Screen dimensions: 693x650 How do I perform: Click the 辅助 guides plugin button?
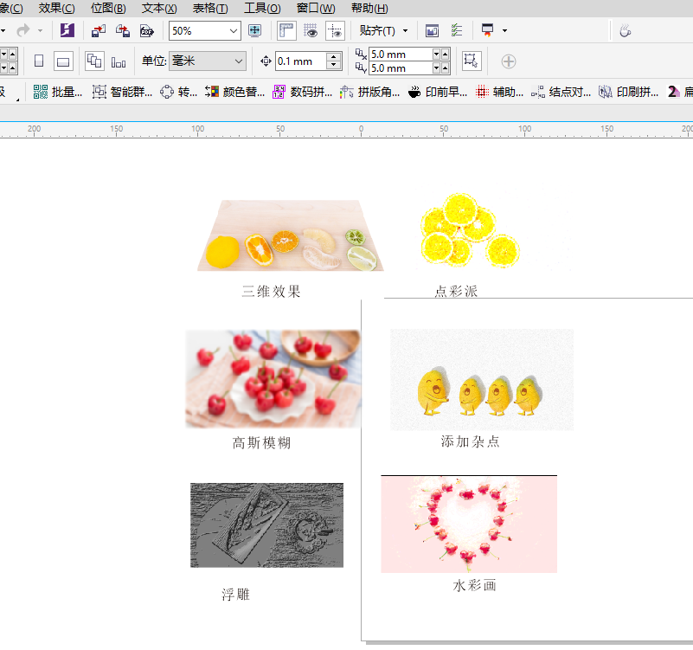click(500, 92)
